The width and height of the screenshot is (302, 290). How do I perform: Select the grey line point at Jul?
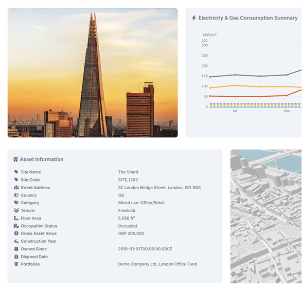(235, 75)
